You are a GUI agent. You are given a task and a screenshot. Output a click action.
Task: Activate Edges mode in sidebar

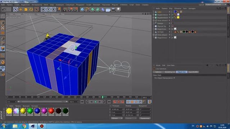click(x=3, y=43)
